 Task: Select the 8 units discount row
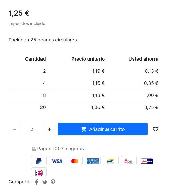[85, 95]
